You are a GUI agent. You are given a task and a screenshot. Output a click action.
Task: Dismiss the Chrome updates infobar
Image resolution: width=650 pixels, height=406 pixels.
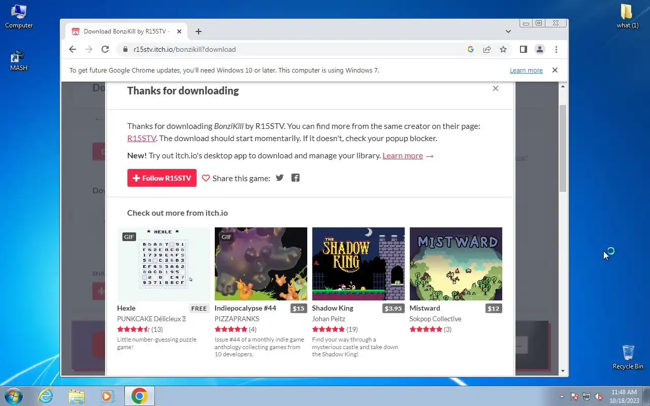(555, 70)
